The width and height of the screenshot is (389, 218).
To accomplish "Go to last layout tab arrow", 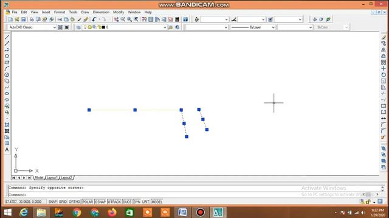I will click(x=29, y=177).
